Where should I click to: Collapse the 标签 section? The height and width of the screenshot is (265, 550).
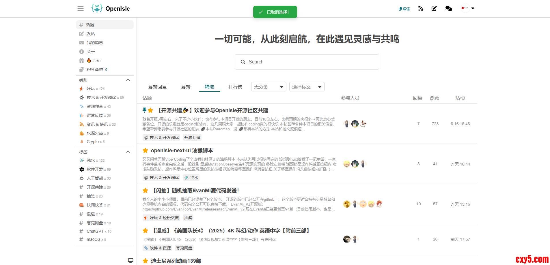click(128, 152)
